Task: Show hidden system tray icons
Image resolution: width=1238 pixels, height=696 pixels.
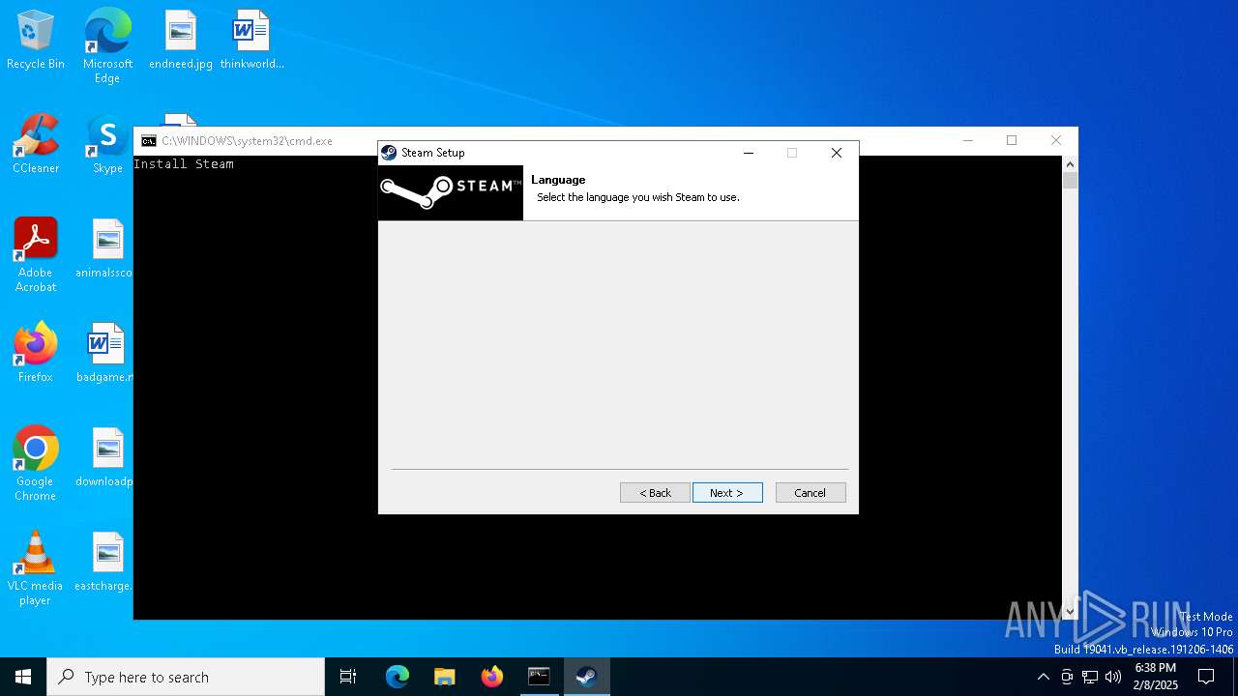Action: point(1043,677)
